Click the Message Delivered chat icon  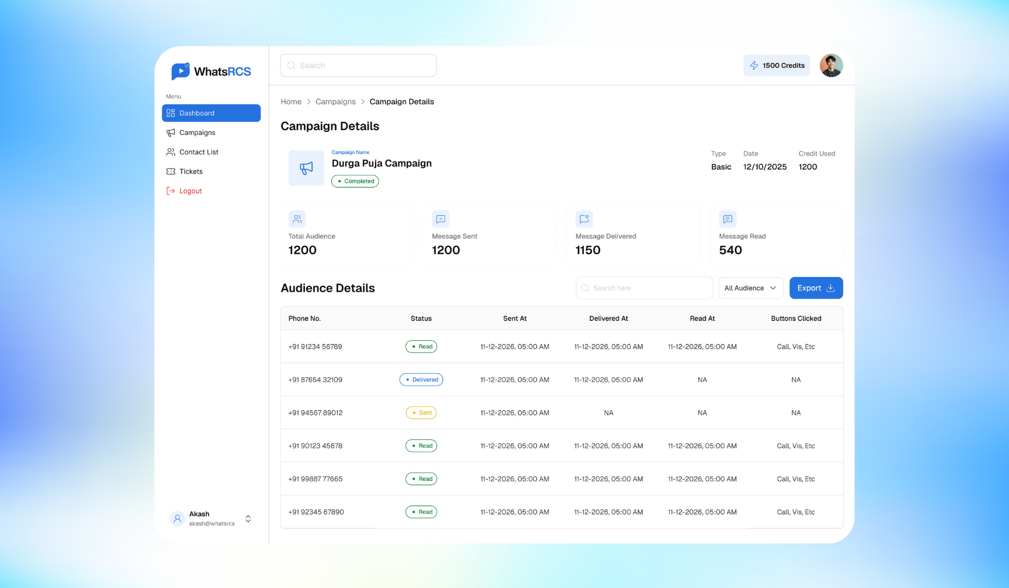(x=584, y=219)
